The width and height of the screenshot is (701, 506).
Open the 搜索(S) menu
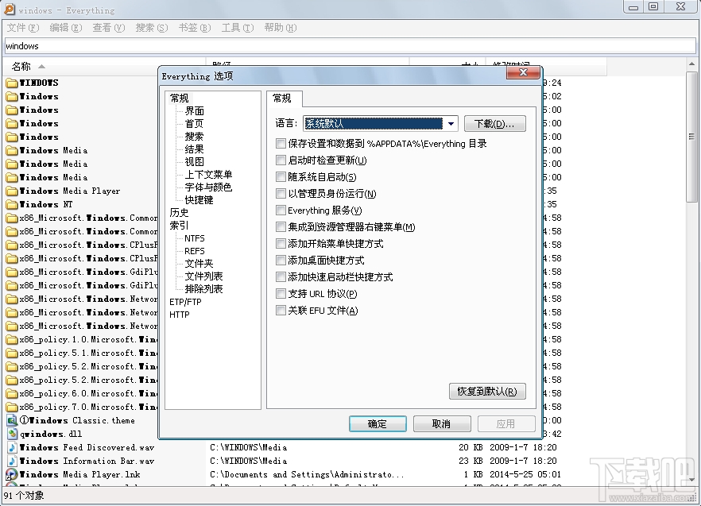coord(152,28)
